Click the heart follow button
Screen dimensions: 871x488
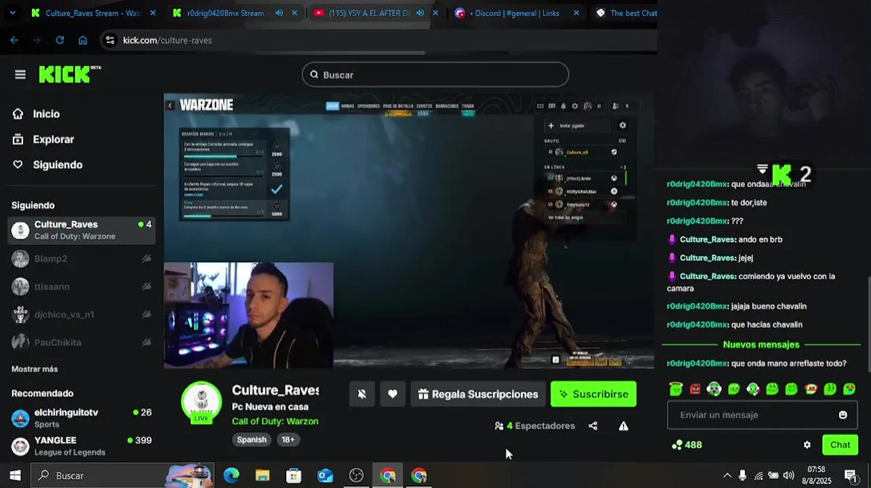pos(393,394)
